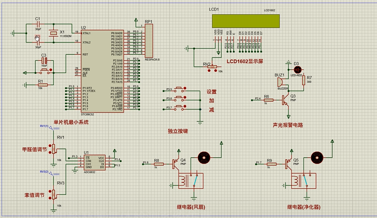The height and width of the screenshot is (218, 377).
Task: Select the fan motor beside transistor Q4
Action: tap(203, 158)
